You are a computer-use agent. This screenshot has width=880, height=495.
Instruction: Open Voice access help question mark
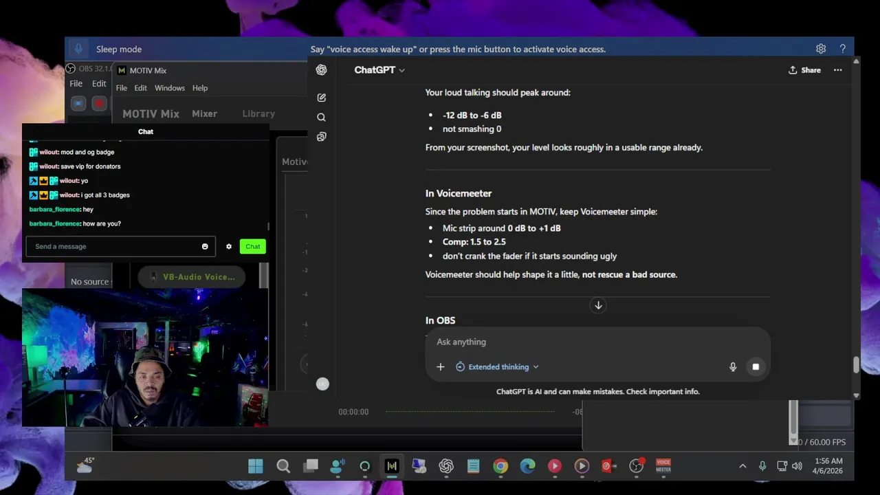(x=843, y=49)
